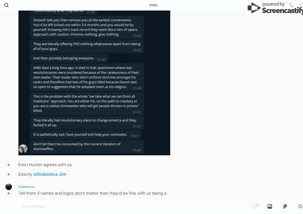
Task: Attach a file with the paperclip icon
Action: [285, 206]
